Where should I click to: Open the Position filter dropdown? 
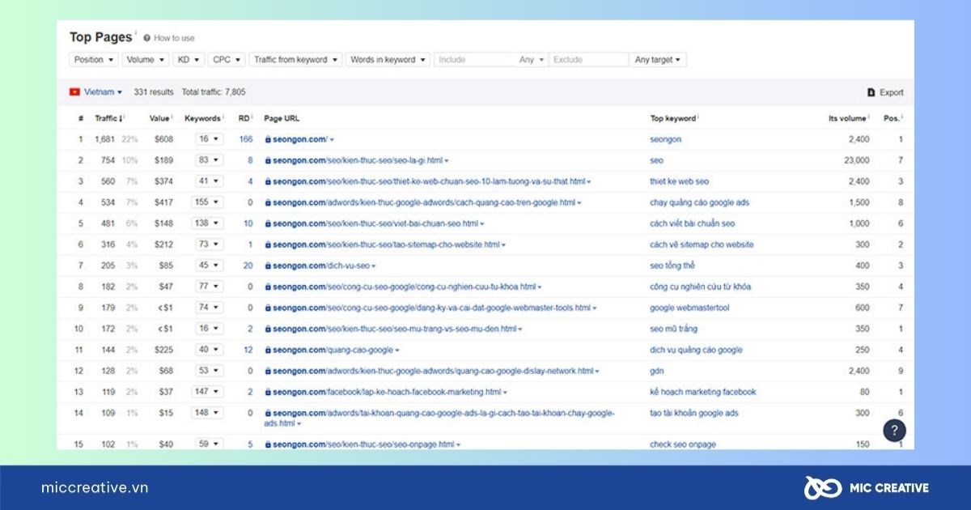point(94,60)
